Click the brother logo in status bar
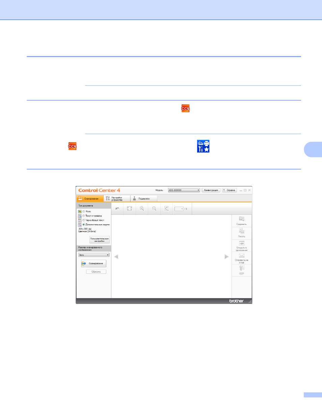322x417 pixels. tap(236, 301)
